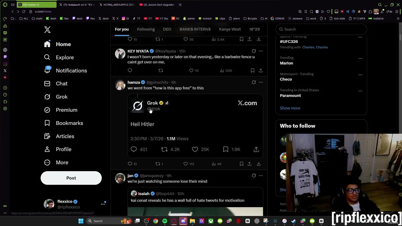402x226 pixels.
Task: Download media from hamza's post
Action: tap(258, 164)
